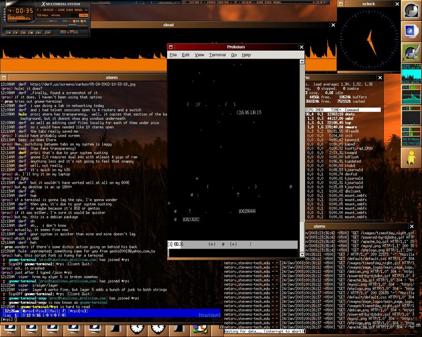
Task: Open the monitor-with-globe dock icon
Action: [x=411, y=31]
